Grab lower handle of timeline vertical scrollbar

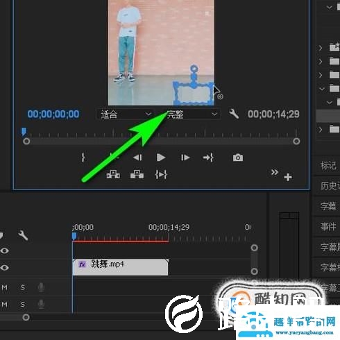pos(254,271)
